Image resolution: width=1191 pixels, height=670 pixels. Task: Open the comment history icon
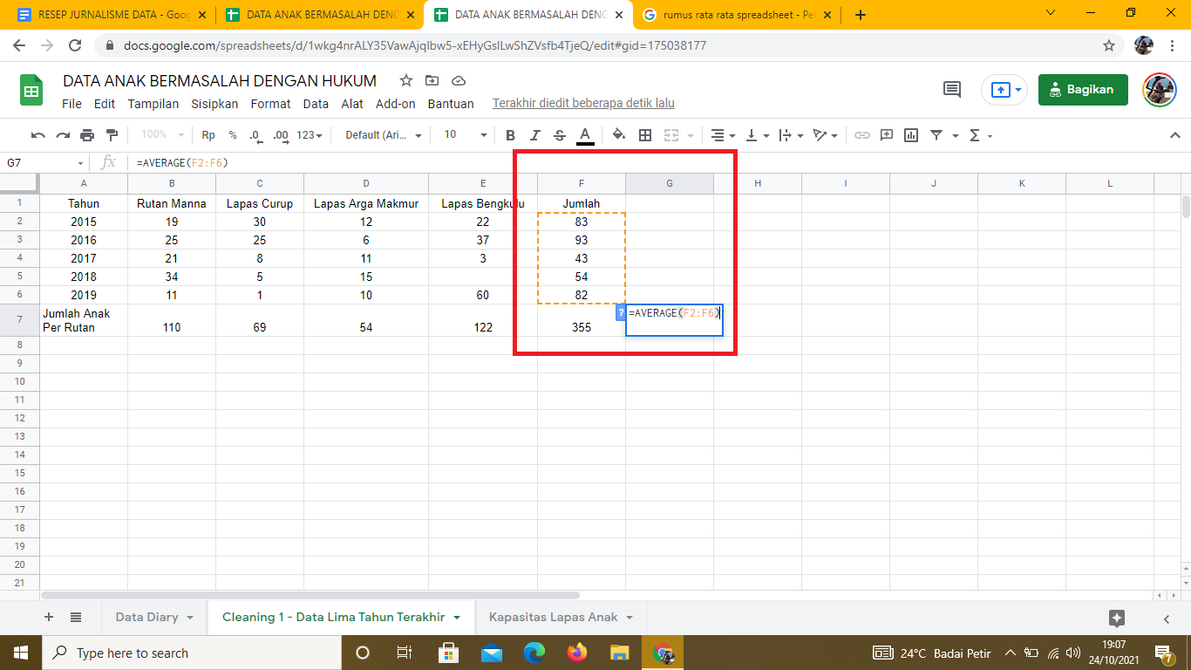[x=952, y=89]
